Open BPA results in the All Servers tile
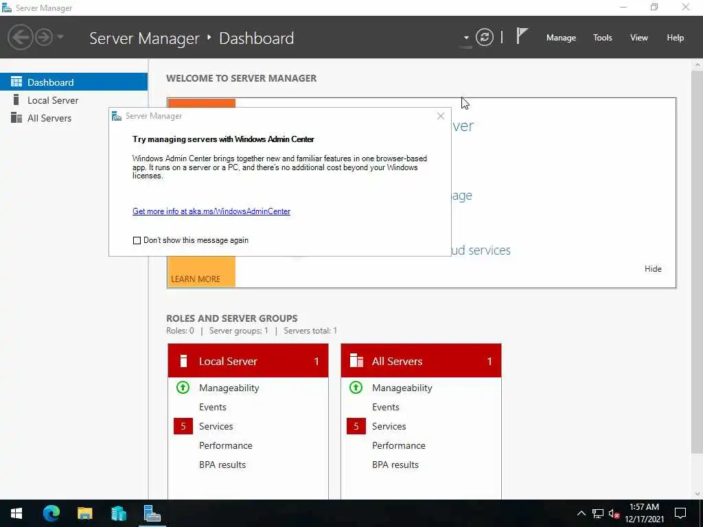The width and height of the screenshot is (703, 527). tap(395, 465)
